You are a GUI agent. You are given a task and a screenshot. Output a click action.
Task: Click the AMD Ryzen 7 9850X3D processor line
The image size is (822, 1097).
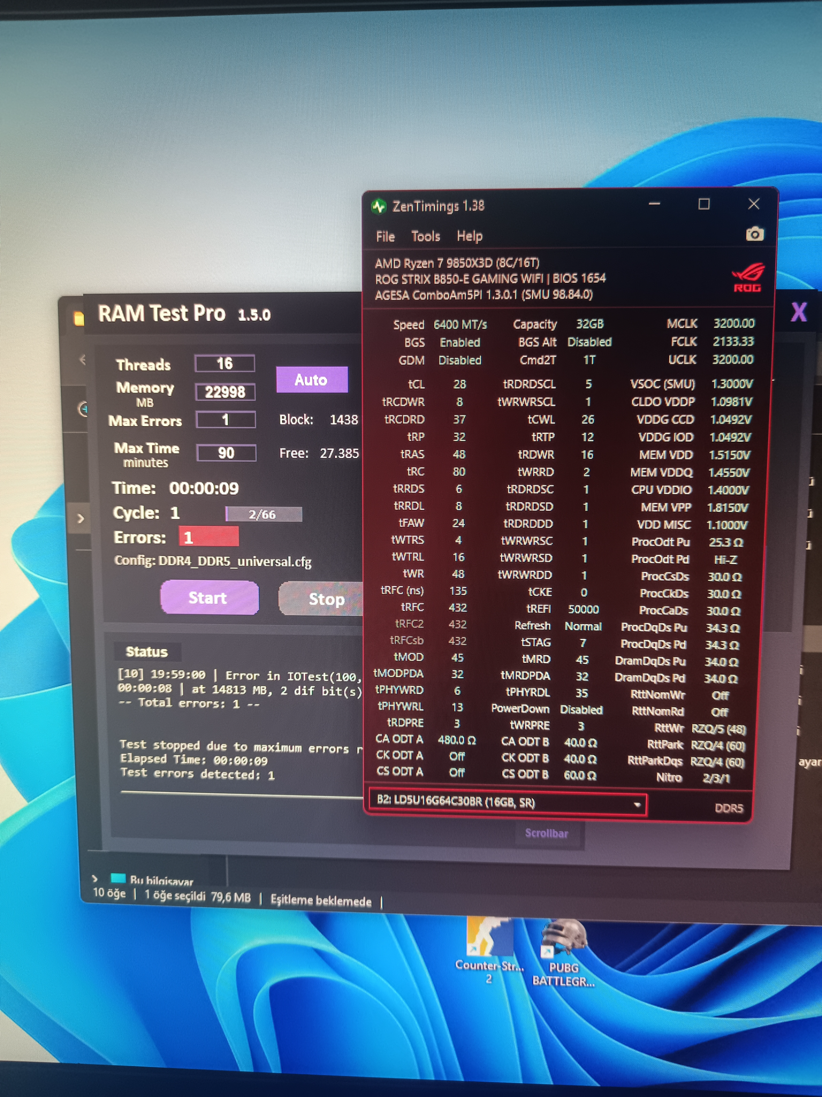[457, 263]
